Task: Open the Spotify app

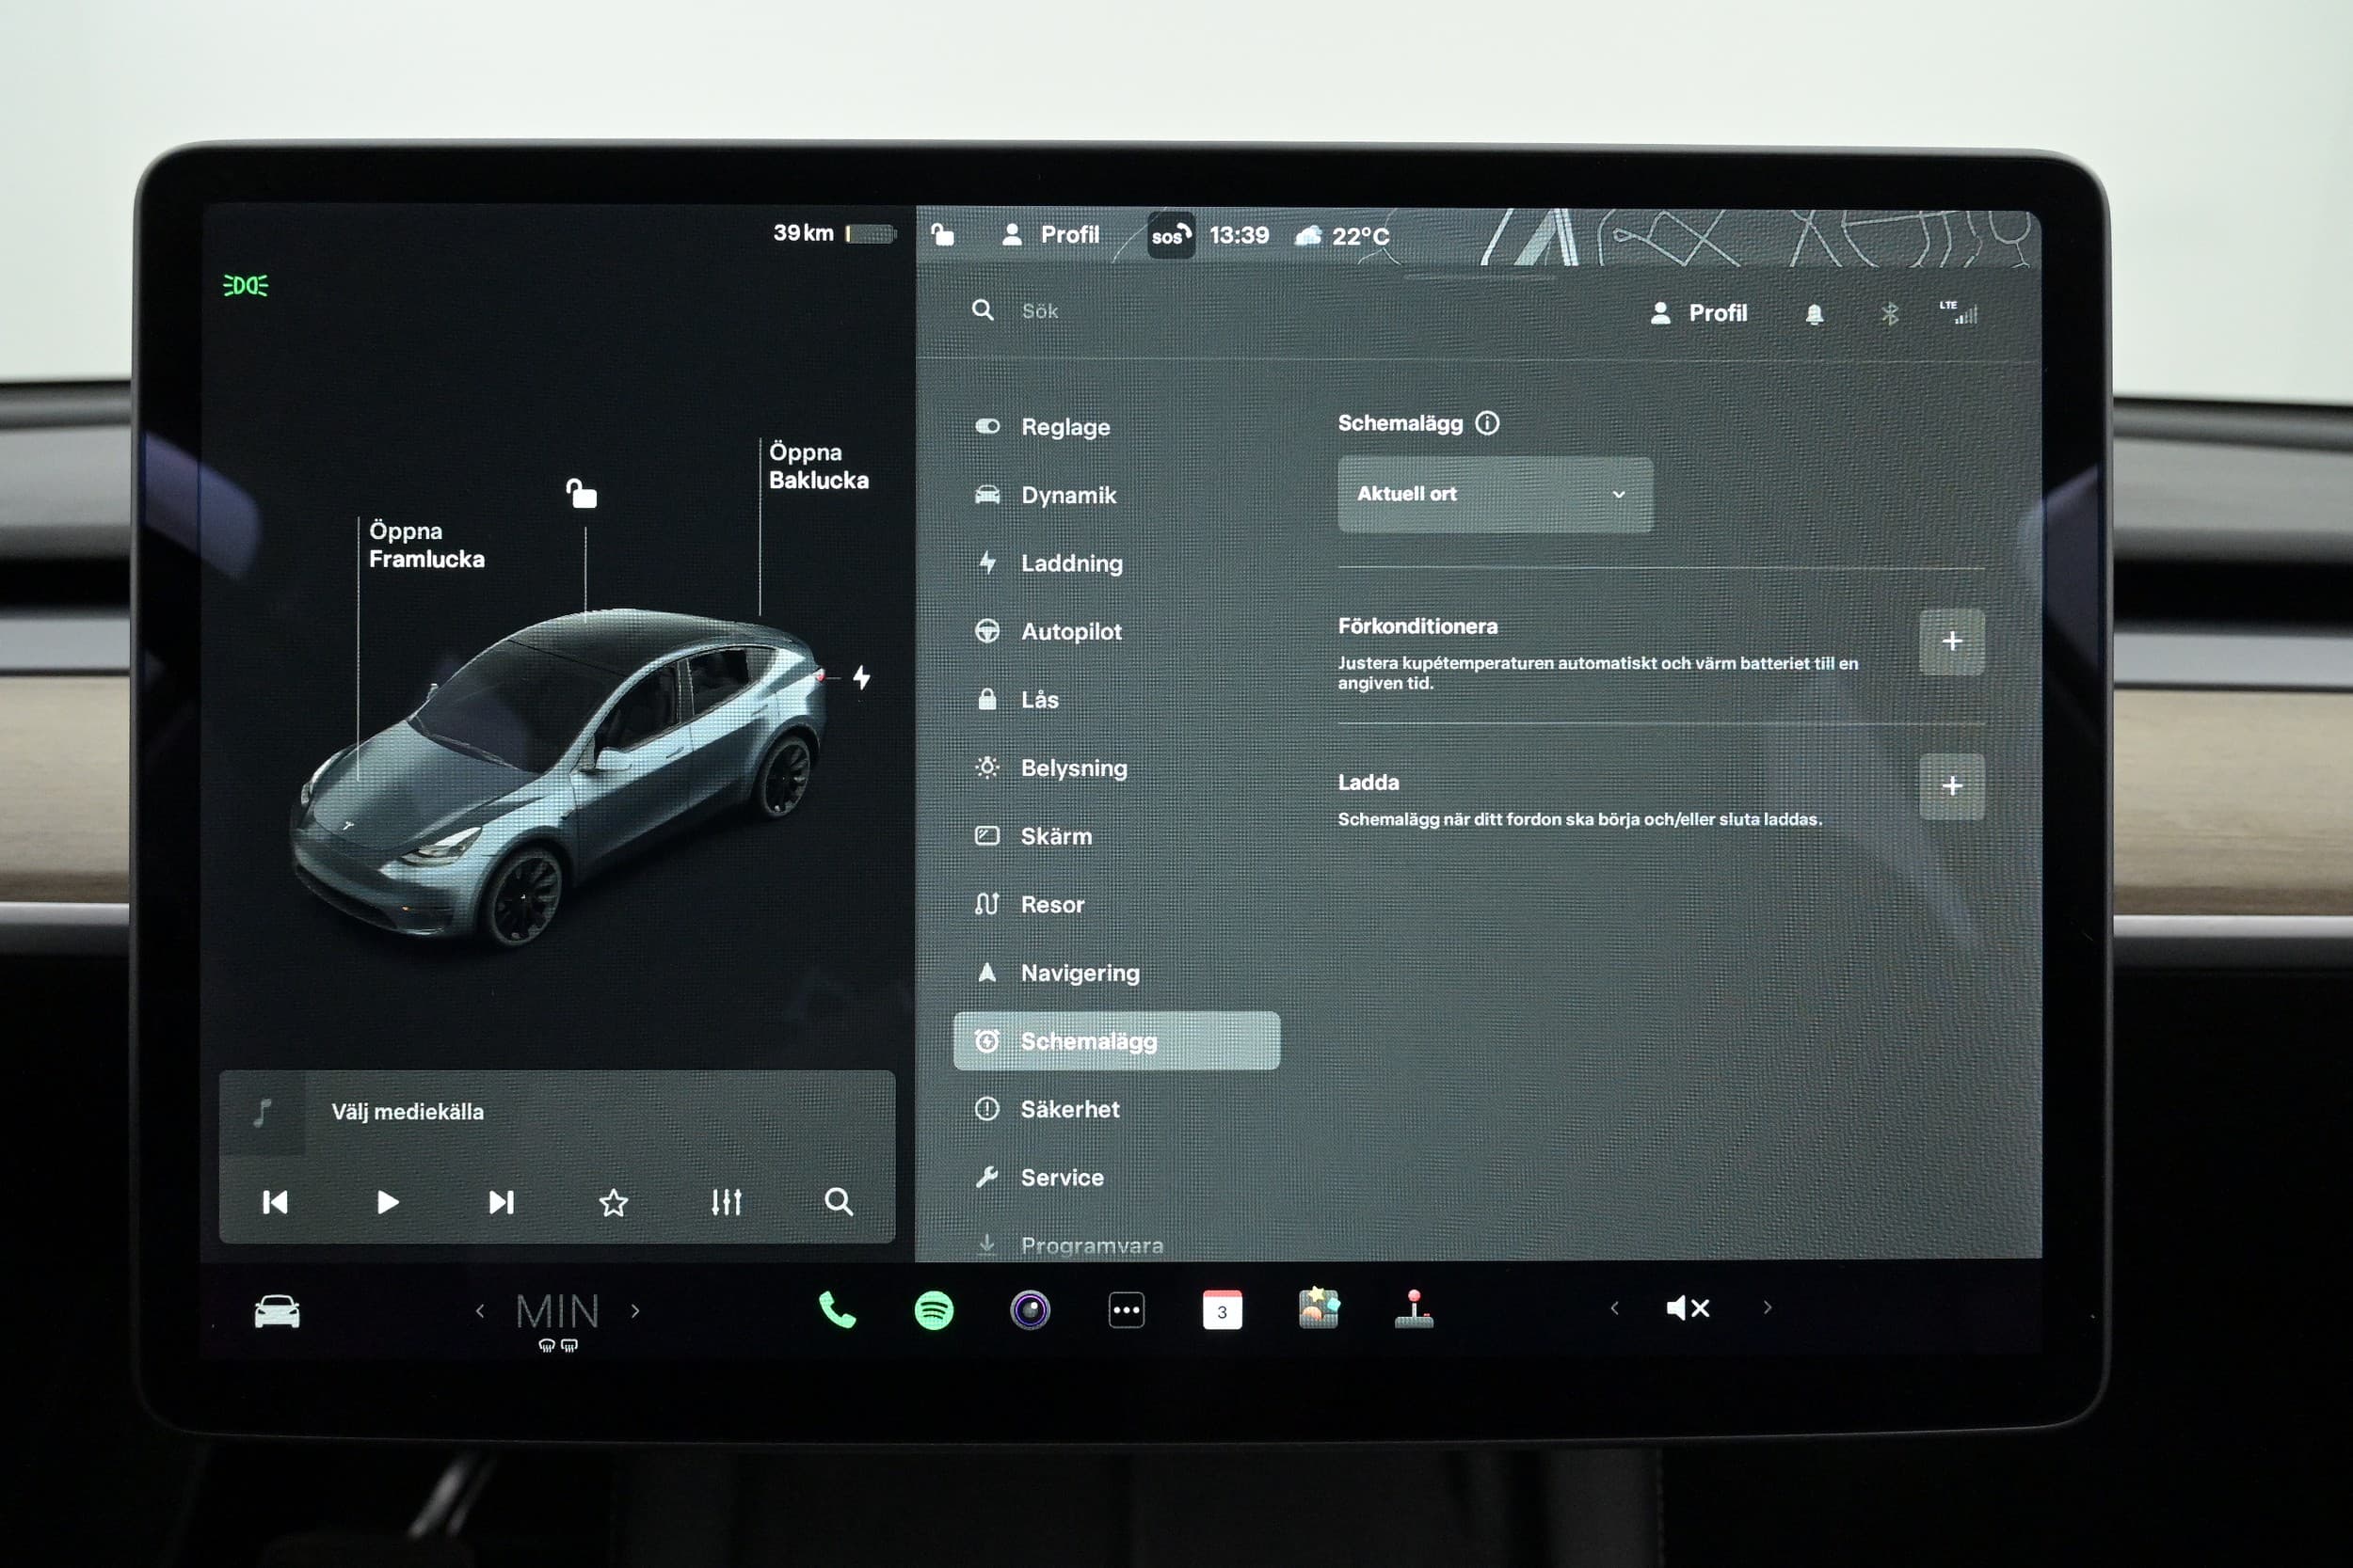Action: (934, 1310)
